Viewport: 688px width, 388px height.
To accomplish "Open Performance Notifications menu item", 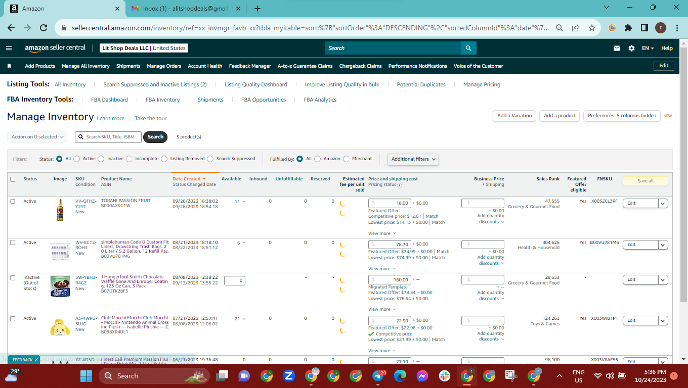I will [x=418, y=66].
